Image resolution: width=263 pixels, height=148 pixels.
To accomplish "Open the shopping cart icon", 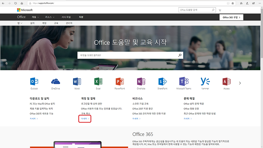I will pos(220,10).
